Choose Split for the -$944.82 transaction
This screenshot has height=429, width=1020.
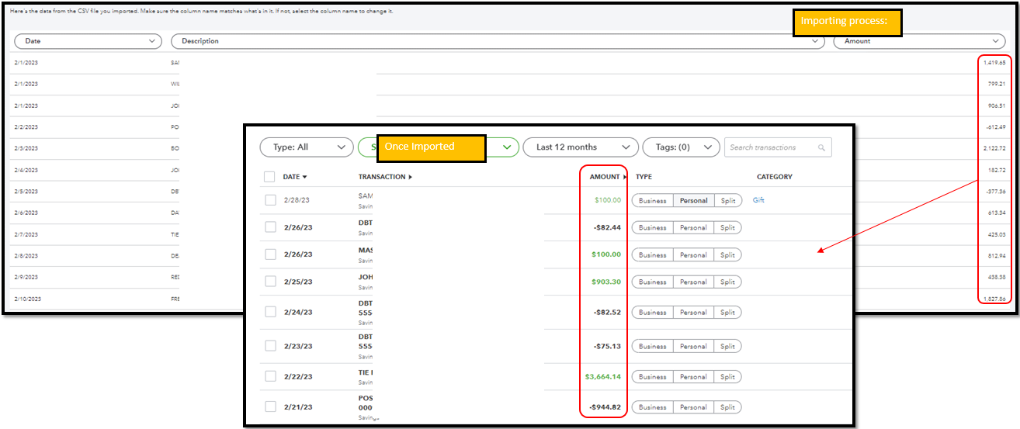[x=727, y=407]
